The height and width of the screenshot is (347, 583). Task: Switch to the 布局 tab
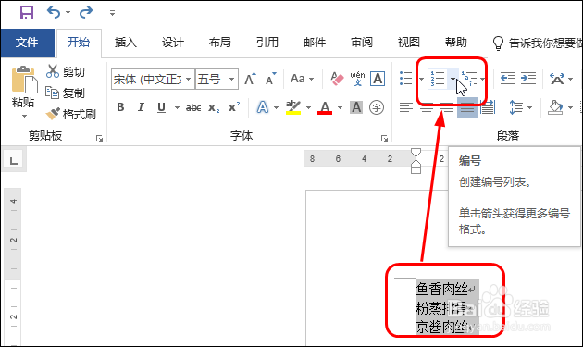point(220,43)
